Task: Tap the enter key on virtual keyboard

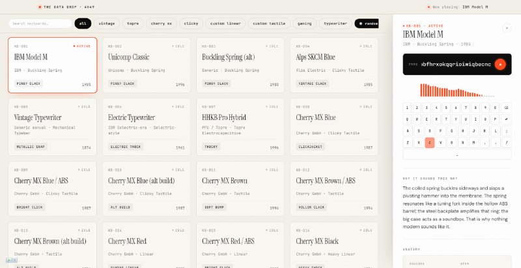Action: click(506, 119)
